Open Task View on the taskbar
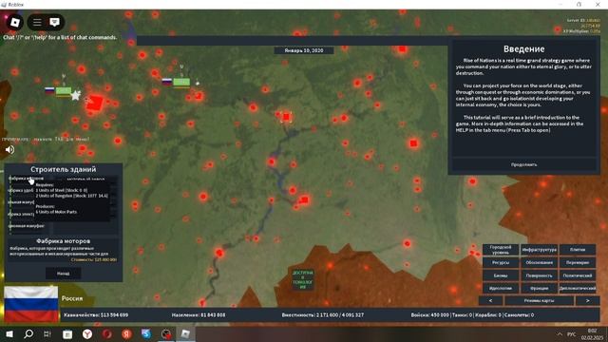The height and width of the screenshot is (342, 608). coord(47,333)
